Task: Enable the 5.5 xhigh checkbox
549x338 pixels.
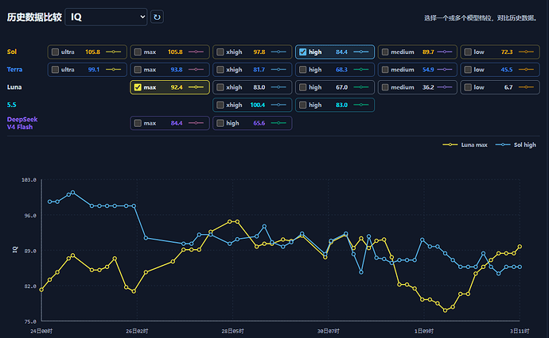Action: [x=220, y=105]
